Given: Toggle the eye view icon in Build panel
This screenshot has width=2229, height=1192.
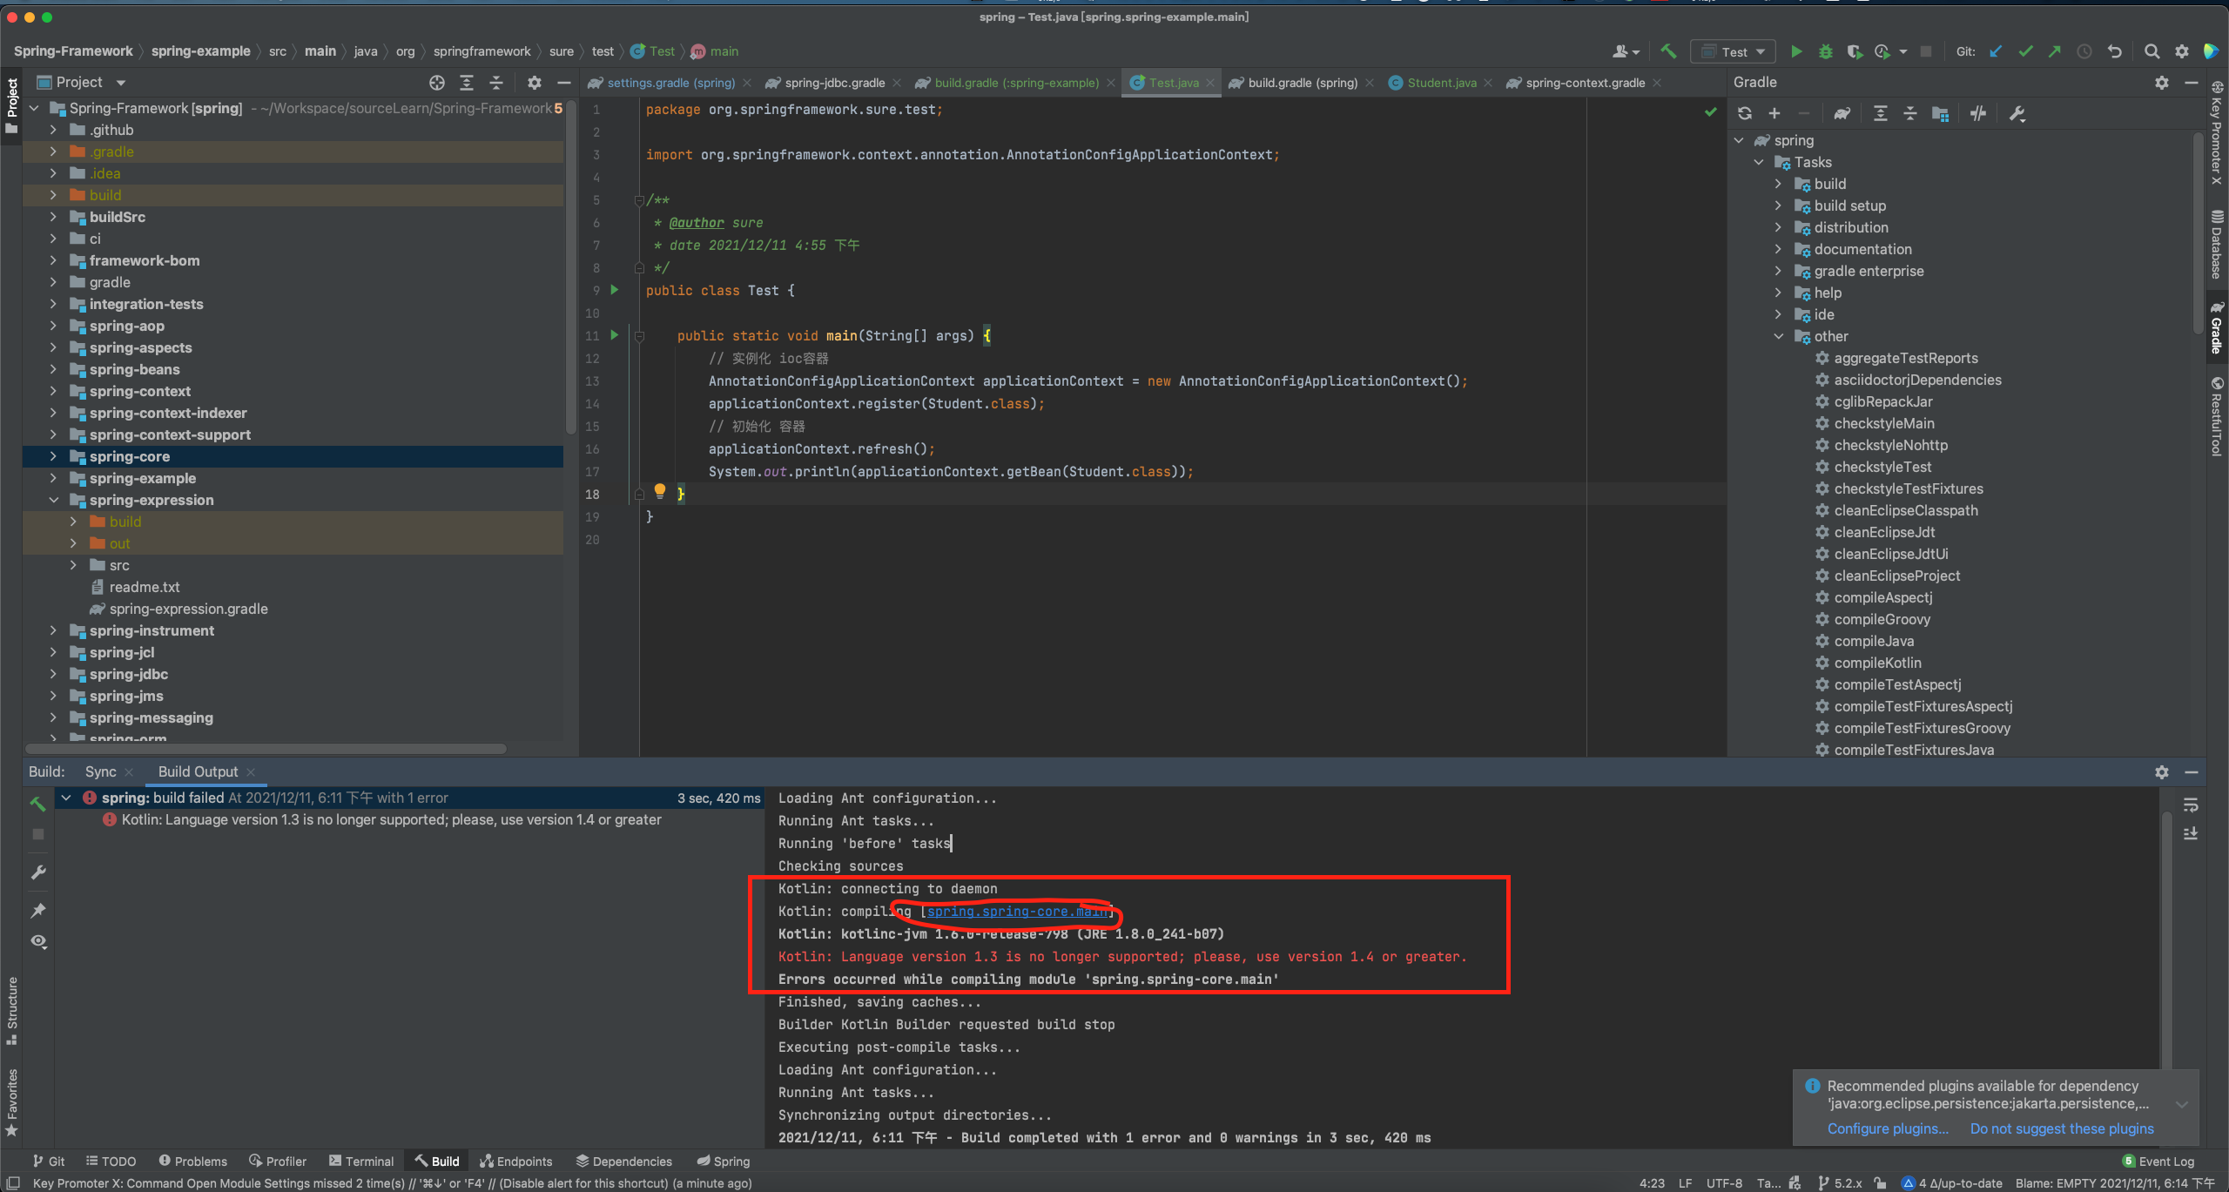Looking at the screenshot, I should point(38,942).
